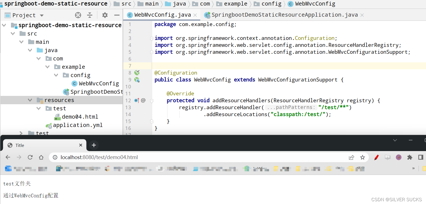426x204 pixels.
Task: Close the WebMvcConfig.java tab
Action: click(195, 15)
